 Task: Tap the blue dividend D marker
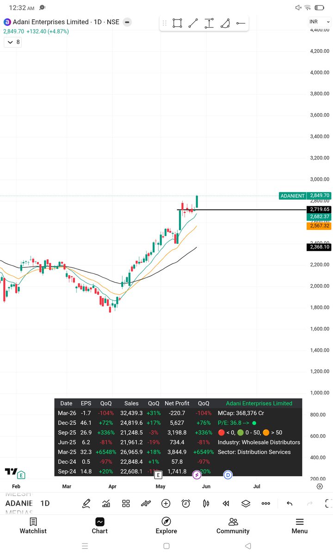228,475
